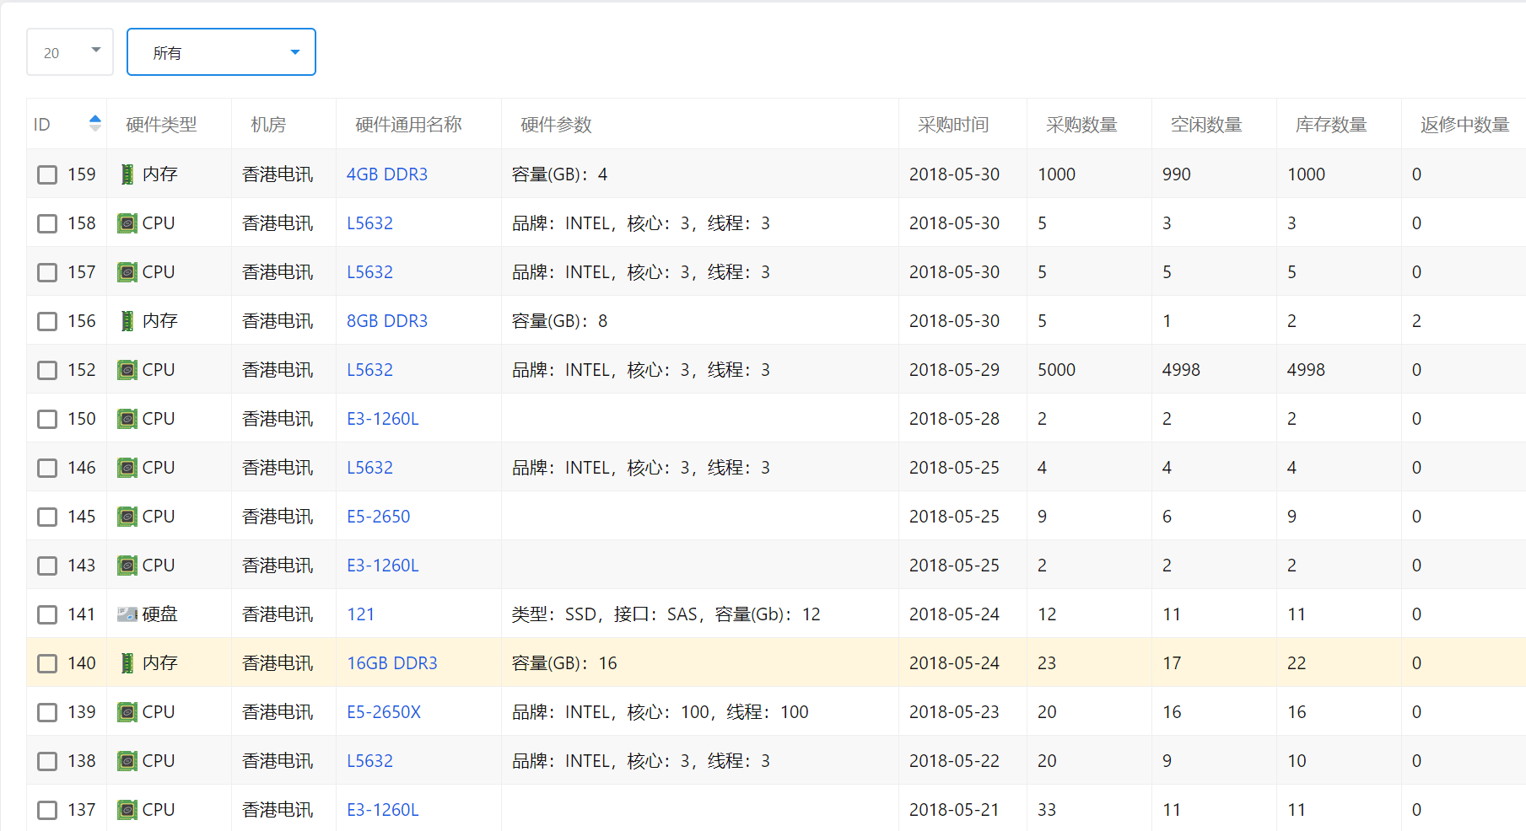1526x831 pixels.
Task: Open the 16GB DDR3 link
Action: point(392,663)
